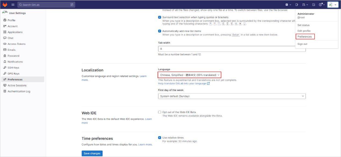The height and width of the screenshot is (157, 341).
Task: Click the Save changes button
Action: coord(92,153)
